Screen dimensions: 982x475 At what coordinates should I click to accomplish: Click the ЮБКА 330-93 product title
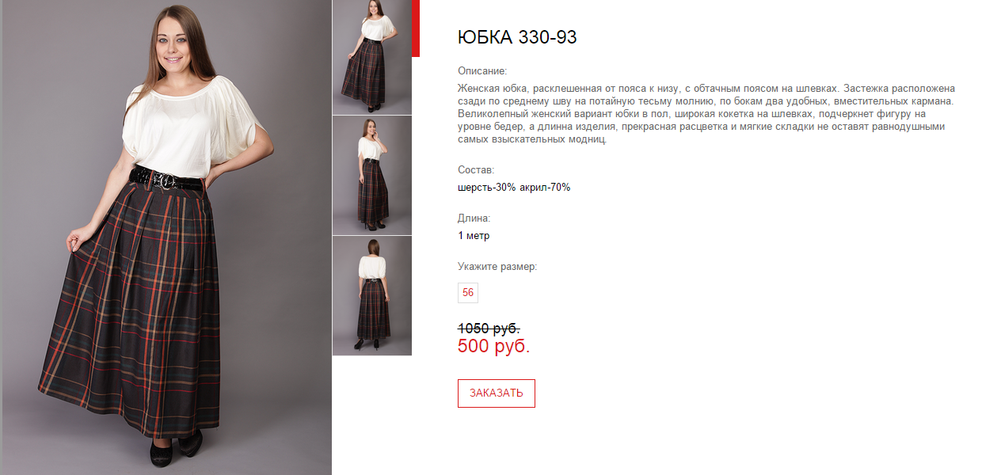coord(517,36)
